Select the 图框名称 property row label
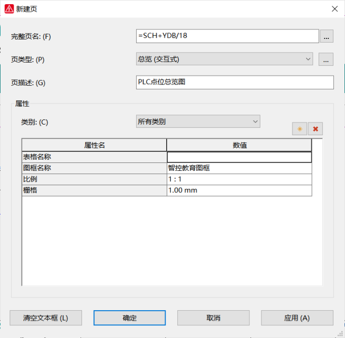The width and height of the screenshot is (345, 338). coord(94,168)
